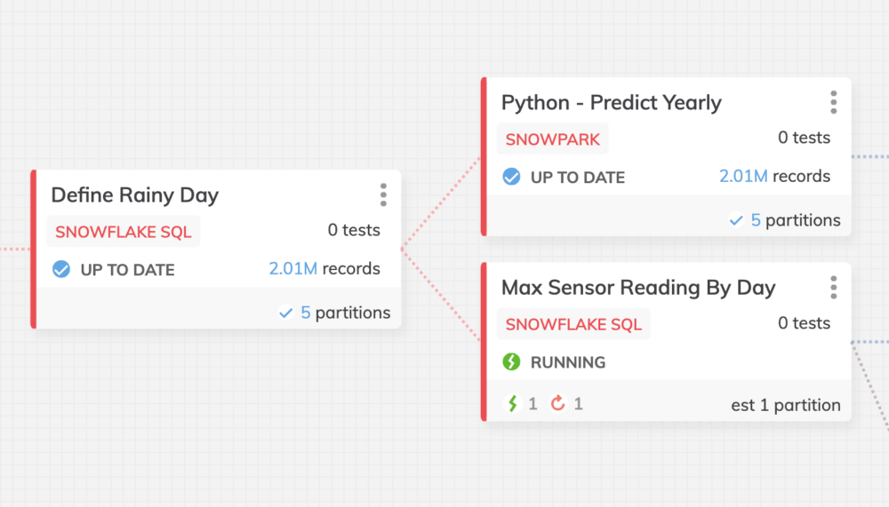Click the small green running count bolt
The height and width of the screenshot is (507, 889).
[513, 403]
